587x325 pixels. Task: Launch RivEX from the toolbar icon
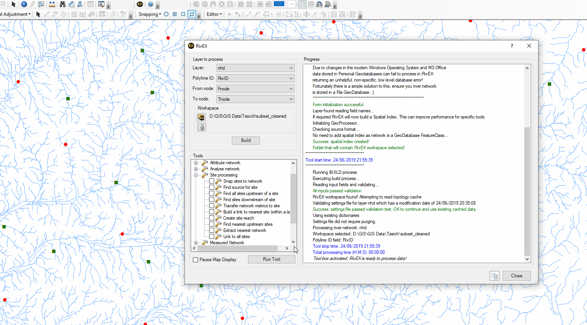tap(140, 4)
